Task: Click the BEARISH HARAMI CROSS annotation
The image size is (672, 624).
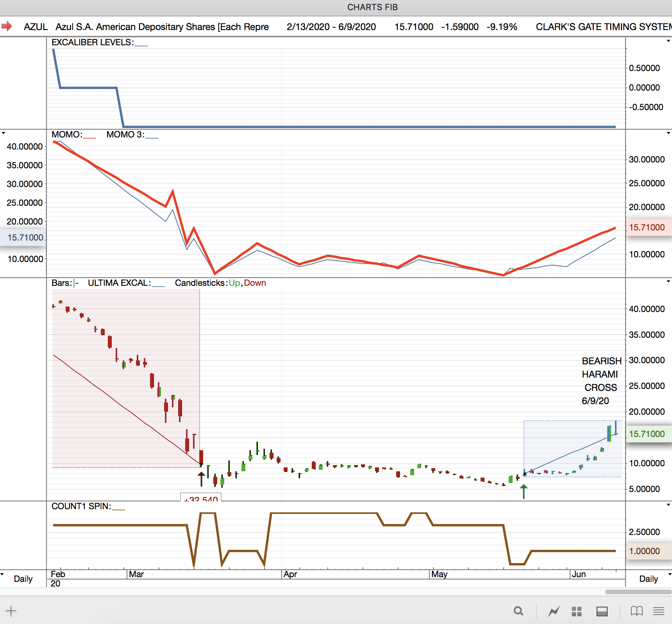Action: (601, 381)
